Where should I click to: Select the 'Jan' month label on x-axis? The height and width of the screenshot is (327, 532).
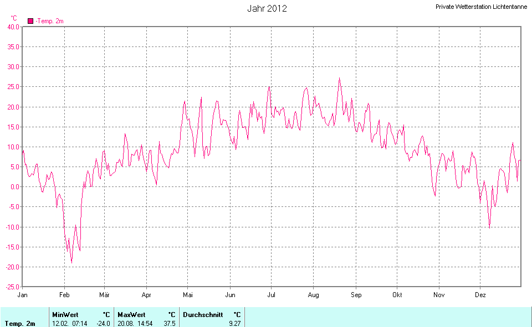(23, 295)
